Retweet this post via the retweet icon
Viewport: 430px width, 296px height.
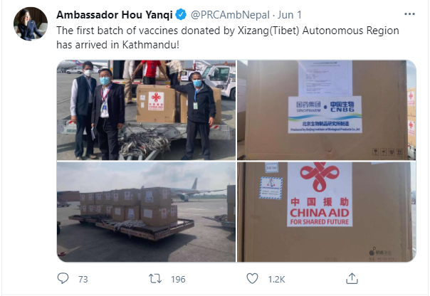point(155,279)
